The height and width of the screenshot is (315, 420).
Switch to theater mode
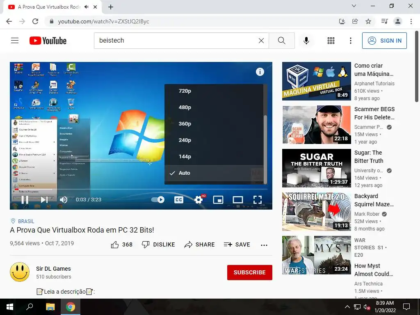click(238, 200)
